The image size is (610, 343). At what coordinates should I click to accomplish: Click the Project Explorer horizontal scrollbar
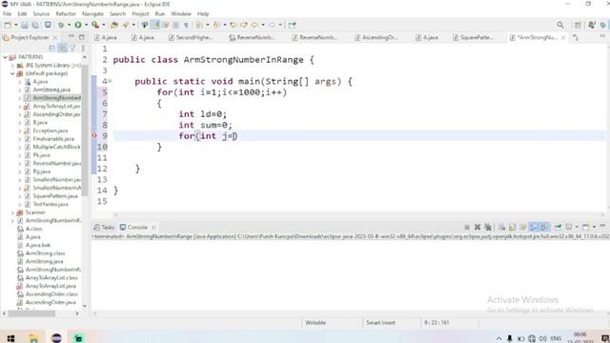point(31,313)
